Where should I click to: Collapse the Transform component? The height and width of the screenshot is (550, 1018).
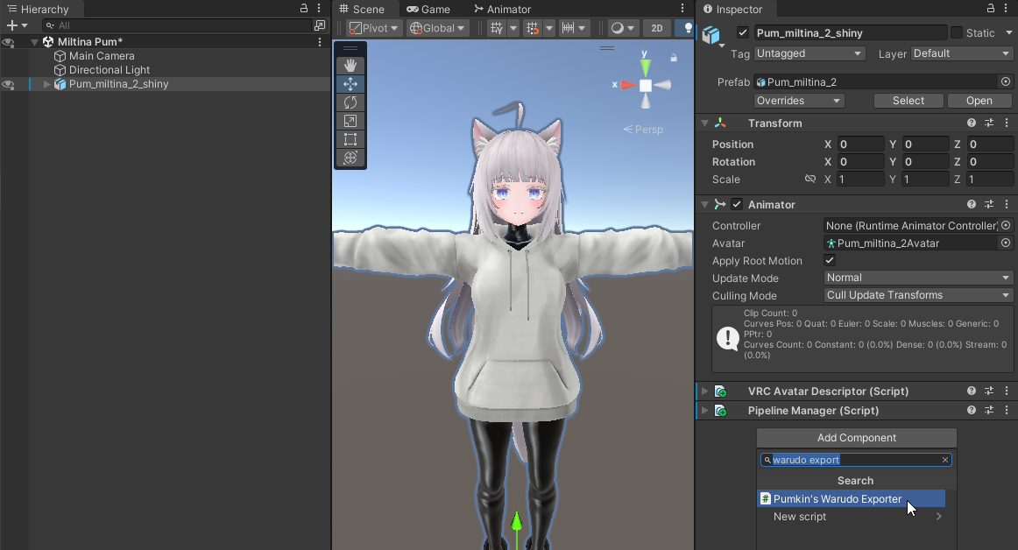(x=705, y=123)
